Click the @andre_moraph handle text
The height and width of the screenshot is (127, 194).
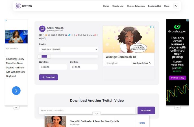(x=55, y=31)
